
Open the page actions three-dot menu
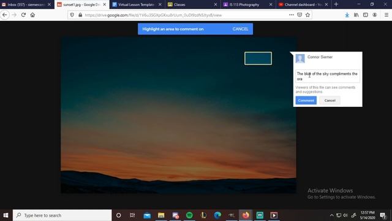click(x=292, y=15)
